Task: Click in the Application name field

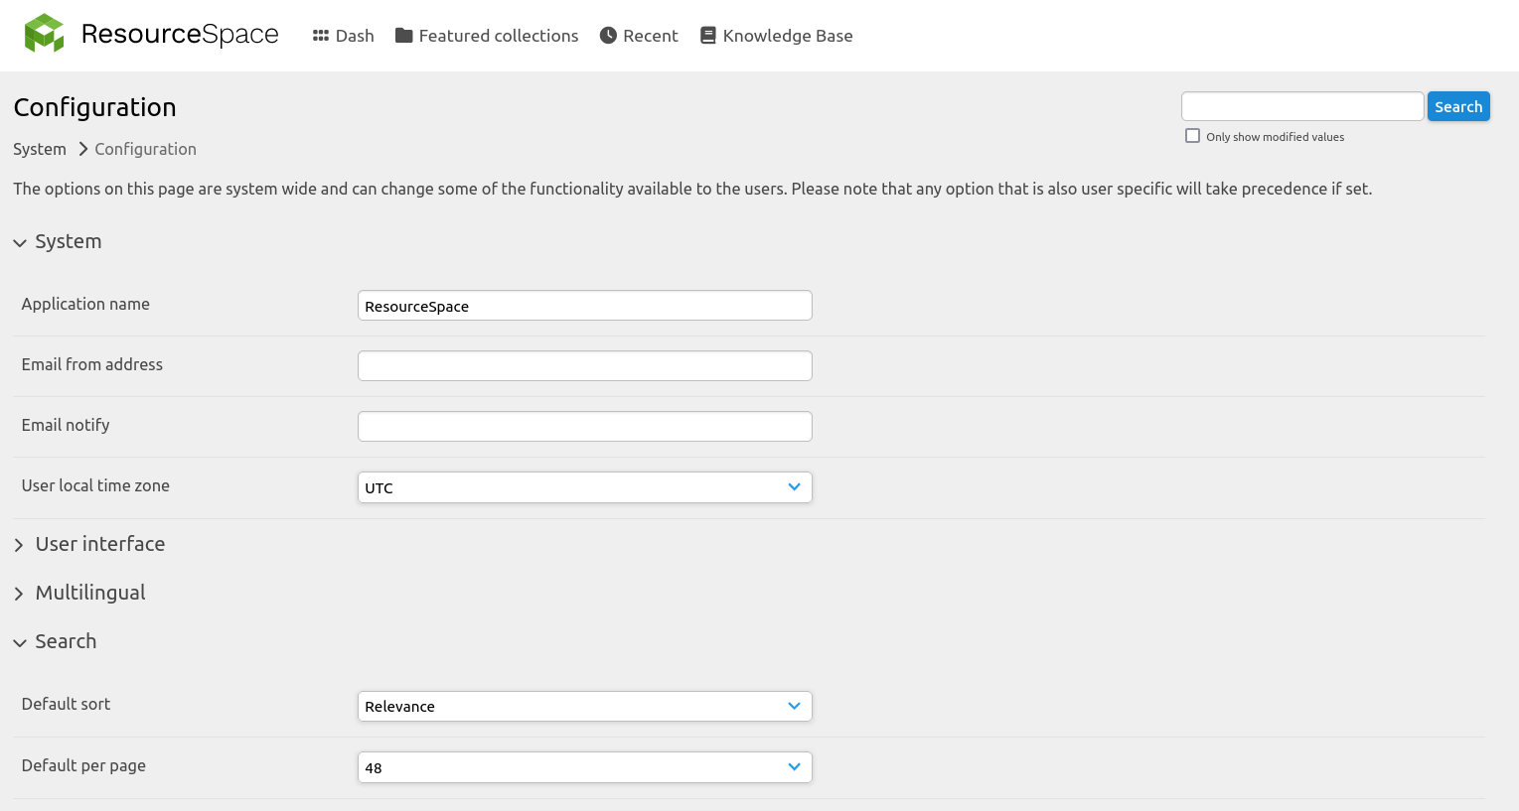Action: 585,306
